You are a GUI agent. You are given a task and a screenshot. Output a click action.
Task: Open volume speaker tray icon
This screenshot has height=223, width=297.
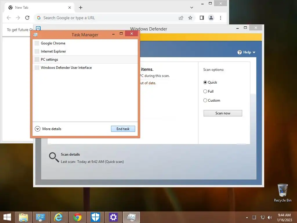click(270, 217)
